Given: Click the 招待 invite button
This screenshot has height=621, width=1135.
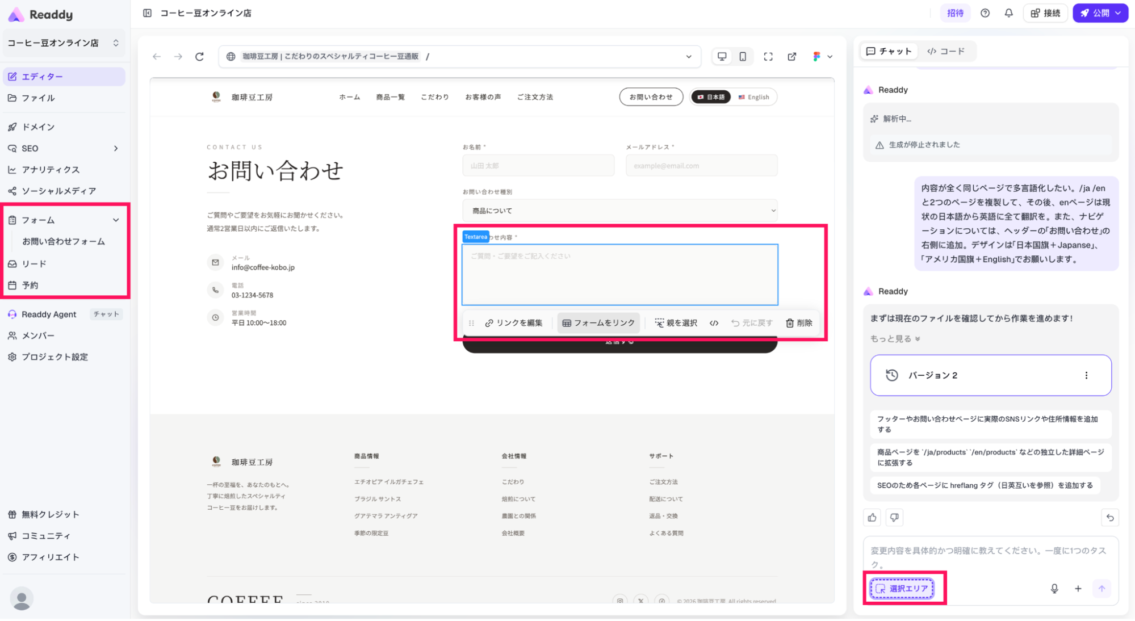Looking at the screenshot, I should (955, 13).
